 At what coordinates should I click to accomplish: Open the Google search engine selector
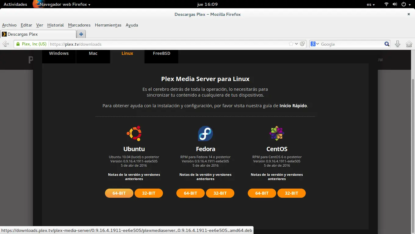pos(315,44)
